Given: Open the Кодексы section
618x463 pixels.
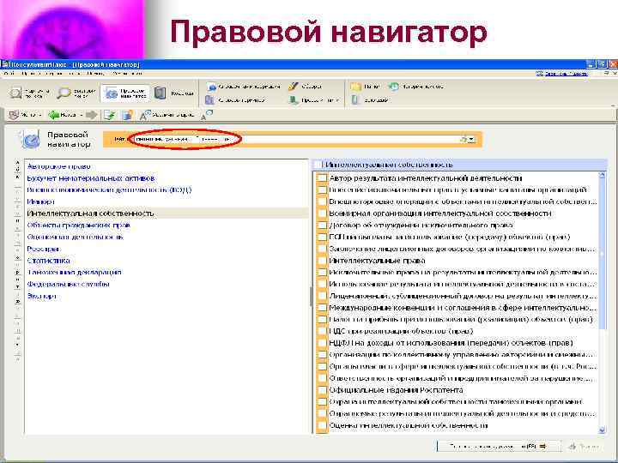Looking at the screenshot, I should (174, 93).
